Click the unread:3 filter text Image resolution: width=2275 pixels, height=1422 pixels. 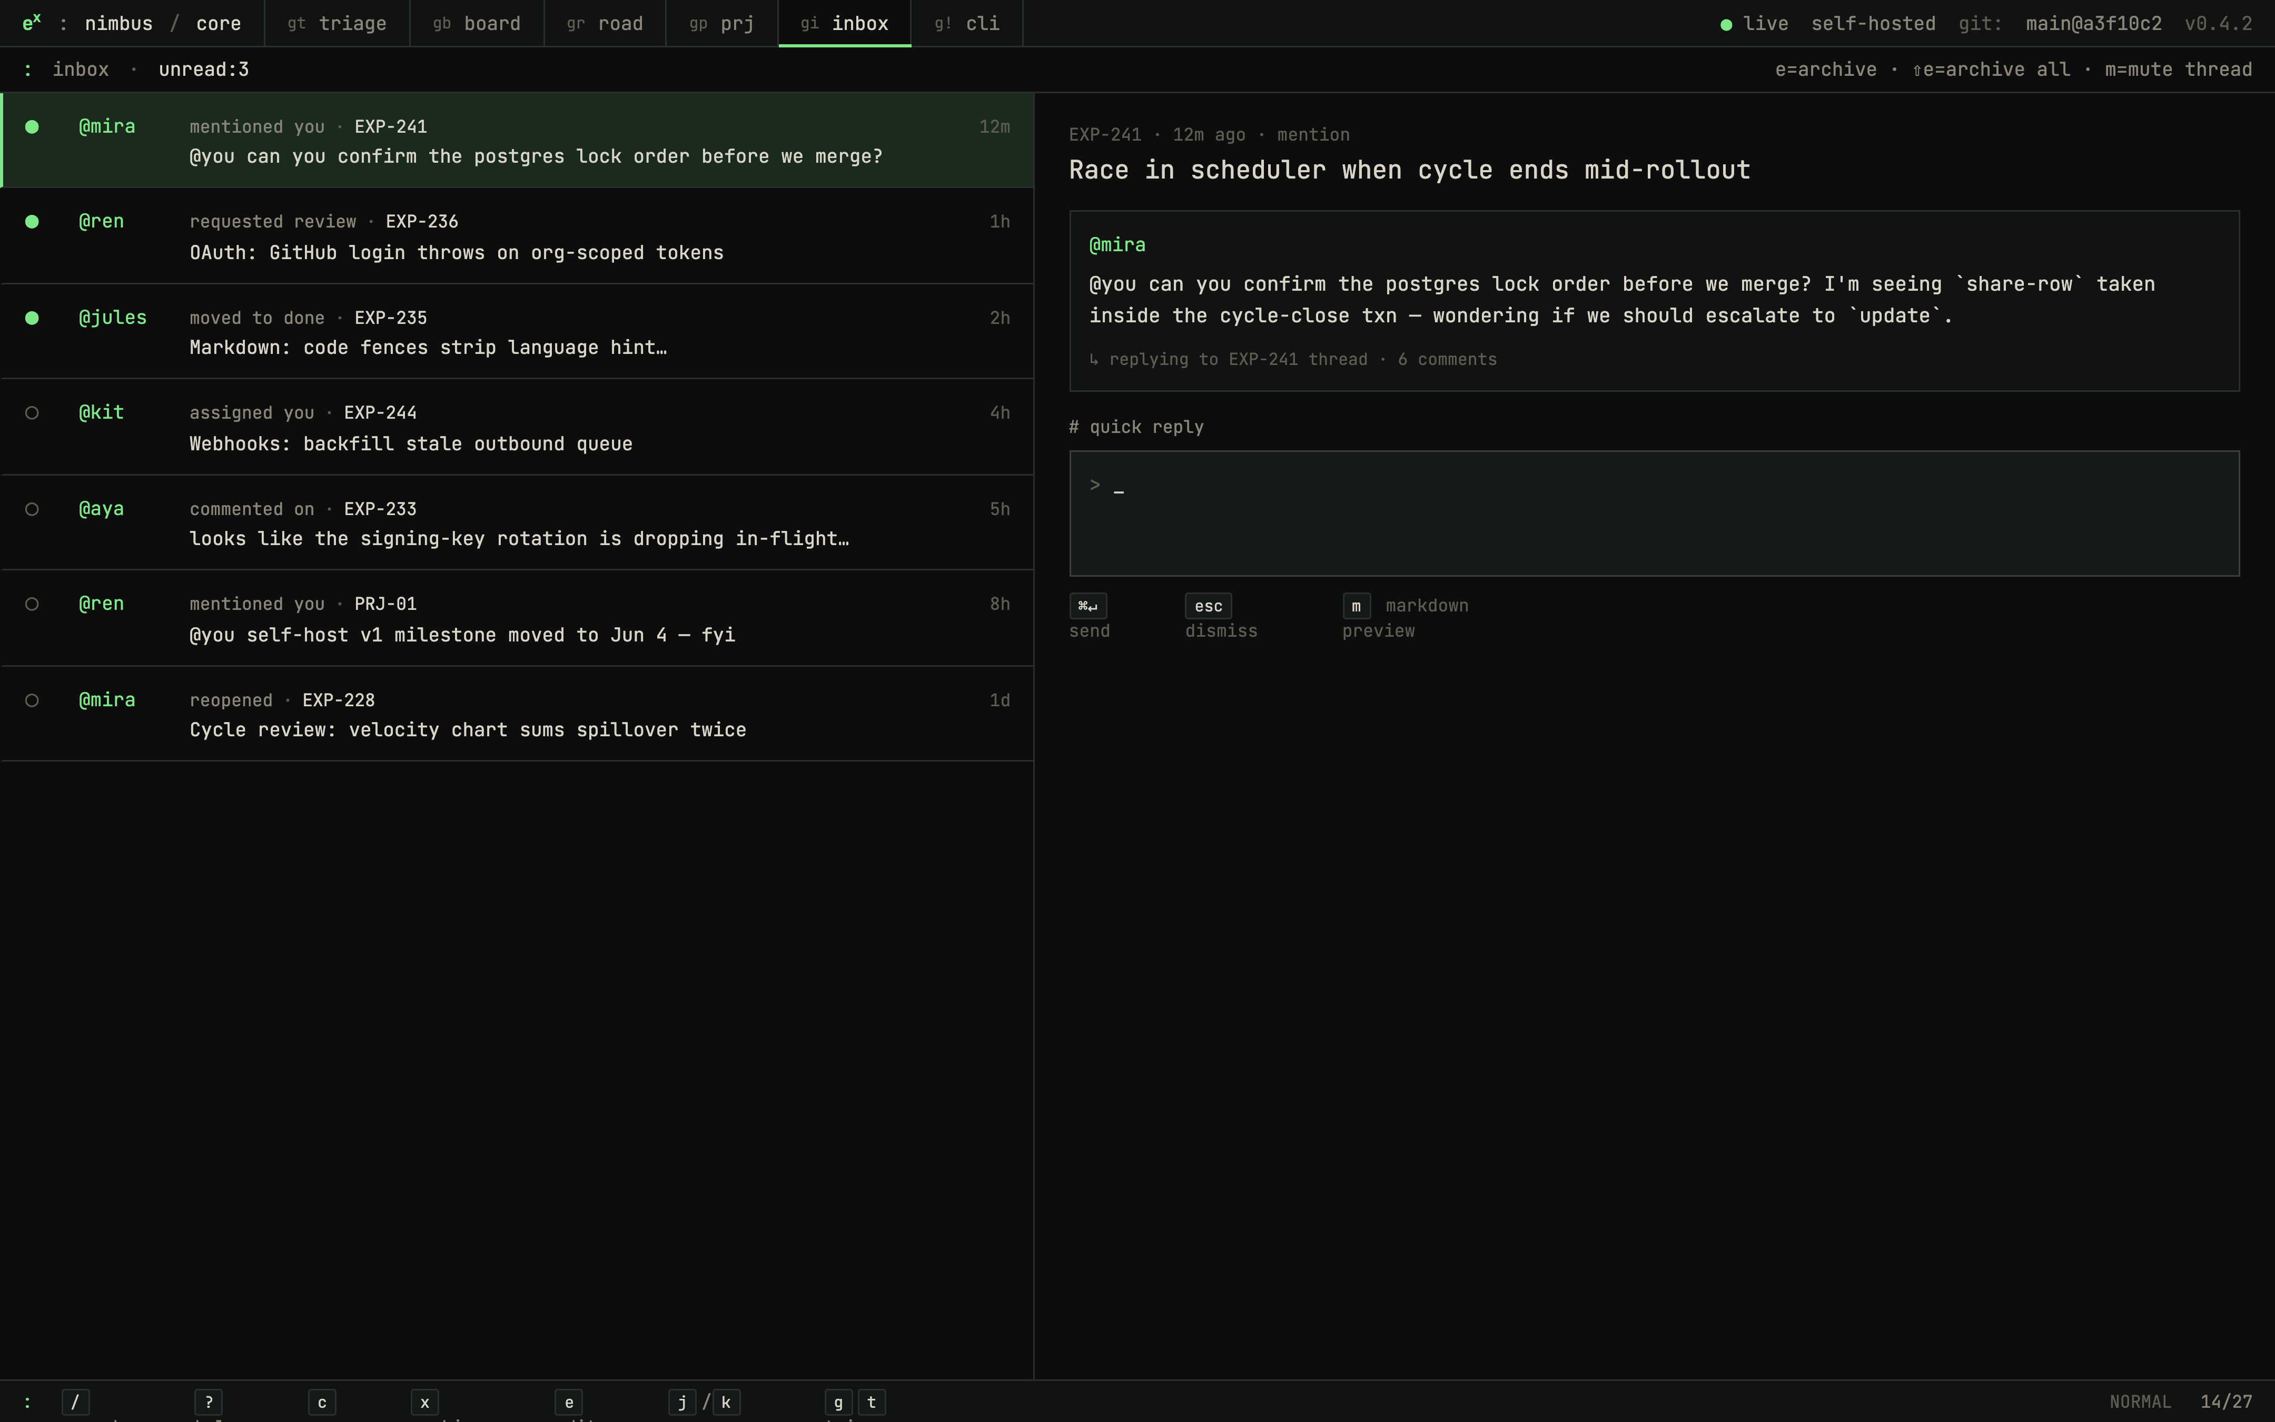coord(204,70)
